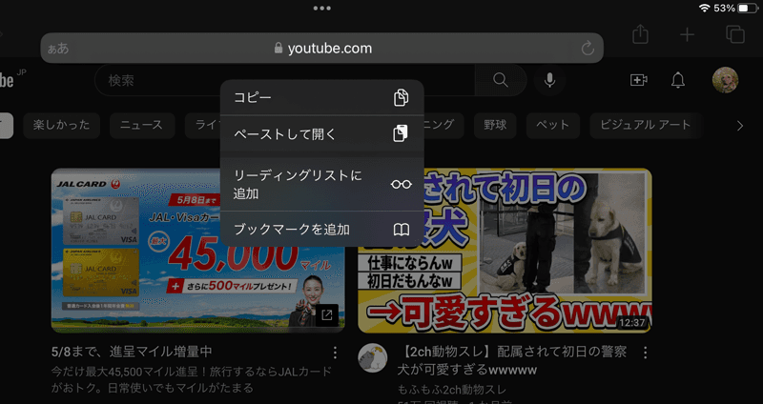Click the 12:37 duration badge
763x404 pixels.
coord(631,322)
